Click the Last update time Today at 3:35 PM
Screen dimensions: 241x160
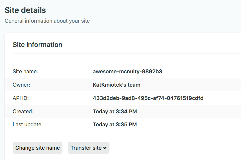pos(115,125)
